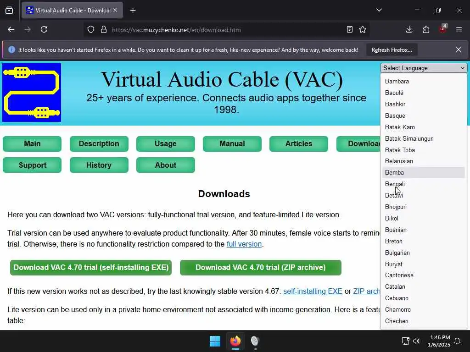This screenshot has height=352, width=470.
Task: Click the Firefox View icon
Action: click(x=9, y=11)
